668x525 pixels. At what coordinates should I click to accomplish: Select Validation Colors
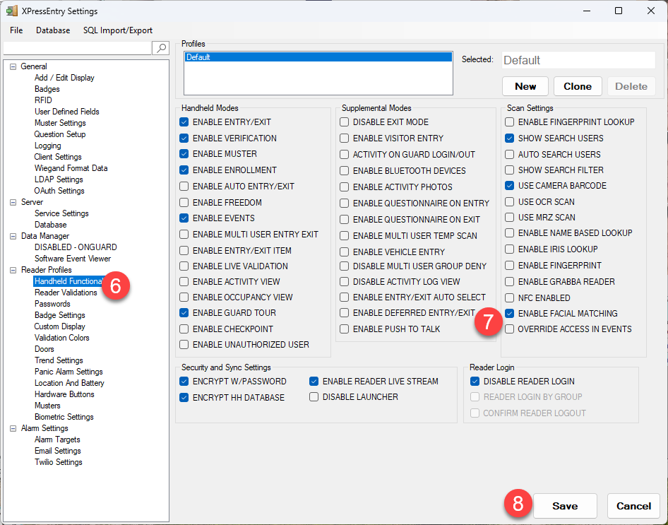click(61, 338)
